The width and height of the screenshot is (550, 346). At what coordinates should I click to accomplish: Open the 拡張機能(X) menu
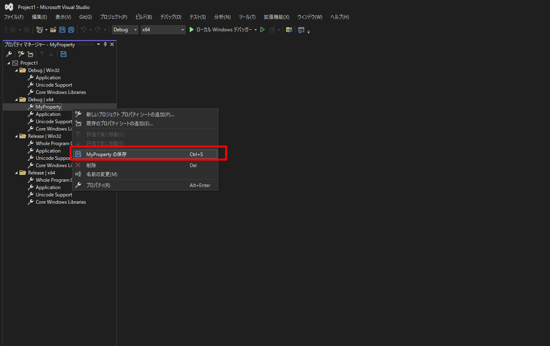pos(276,17)
